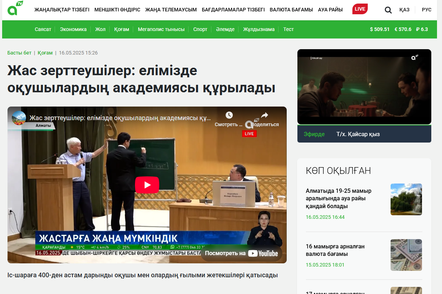This screenshot has height=294, width=442.
Task: Switch language to РУС
Action: [426, 10]
